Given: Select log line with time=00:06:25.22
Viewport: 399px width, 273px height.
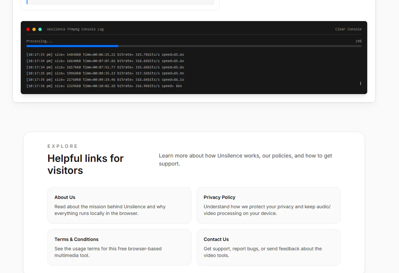Looking at the screenshot, I should click(105, 55).
